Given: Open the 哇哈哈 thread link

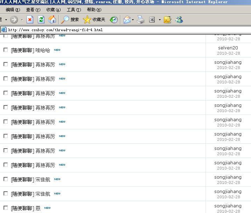Looking at the screenshot, I should point(43,50).
